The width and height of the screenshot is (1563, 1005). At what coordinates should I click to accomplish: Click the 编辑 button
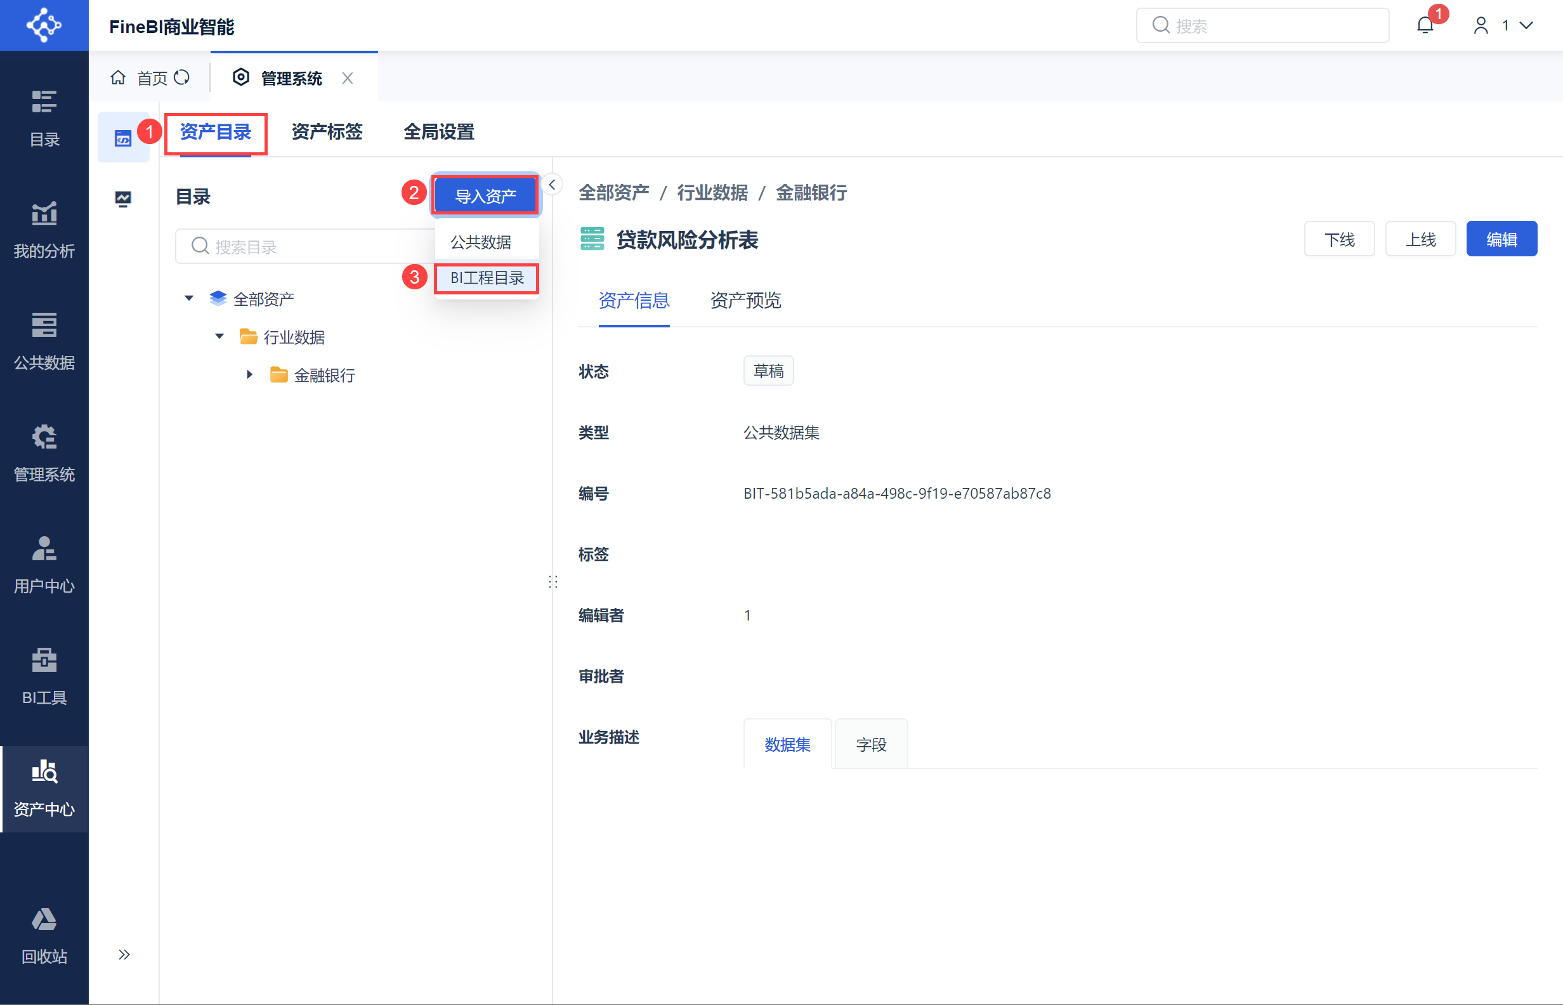click(1501, 239)
